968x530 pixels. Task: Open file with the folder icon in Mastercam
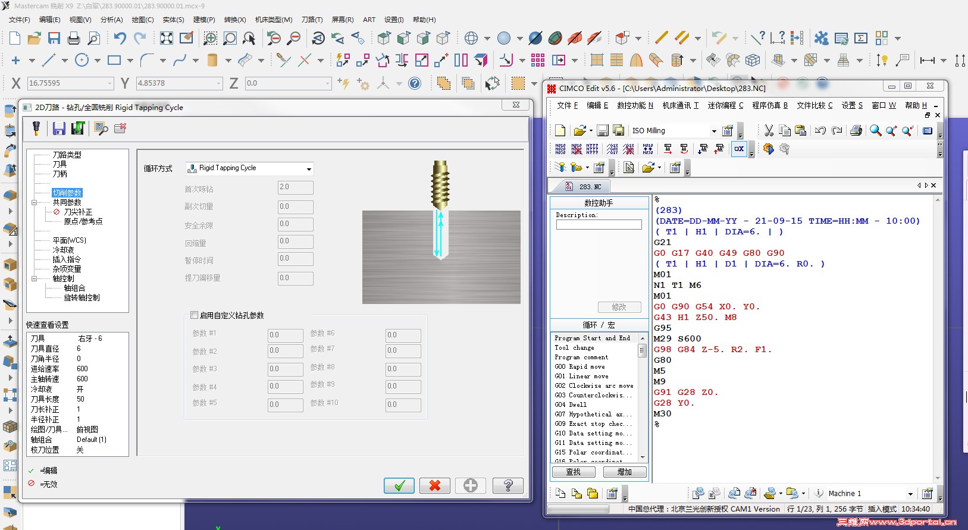35,39
